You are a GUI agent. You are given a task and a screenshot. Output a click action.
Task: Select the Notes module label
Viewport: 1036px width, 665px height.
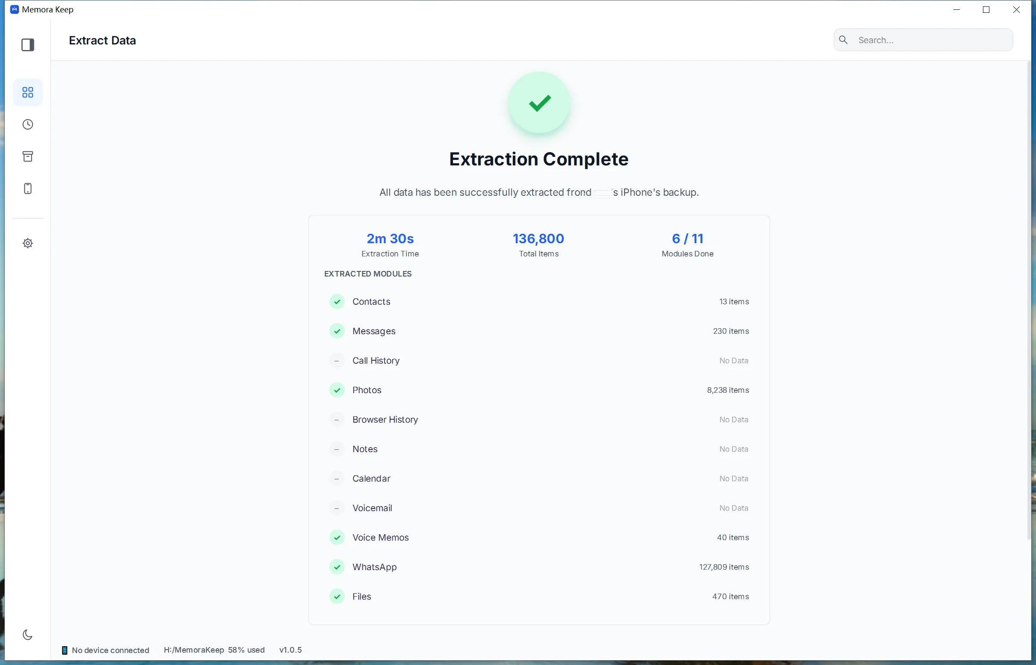click(x=365, y=449)
